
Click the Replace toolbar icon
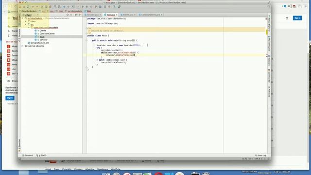click(59, 7)
